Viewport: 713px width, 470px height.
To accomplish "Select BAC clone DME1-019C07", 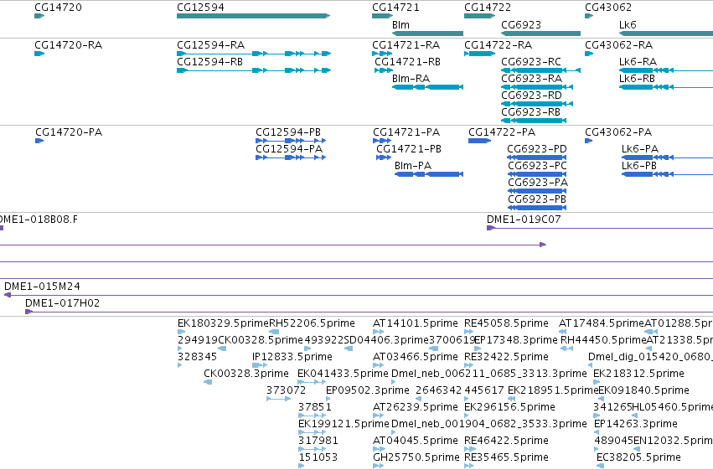I will (600, 228).
